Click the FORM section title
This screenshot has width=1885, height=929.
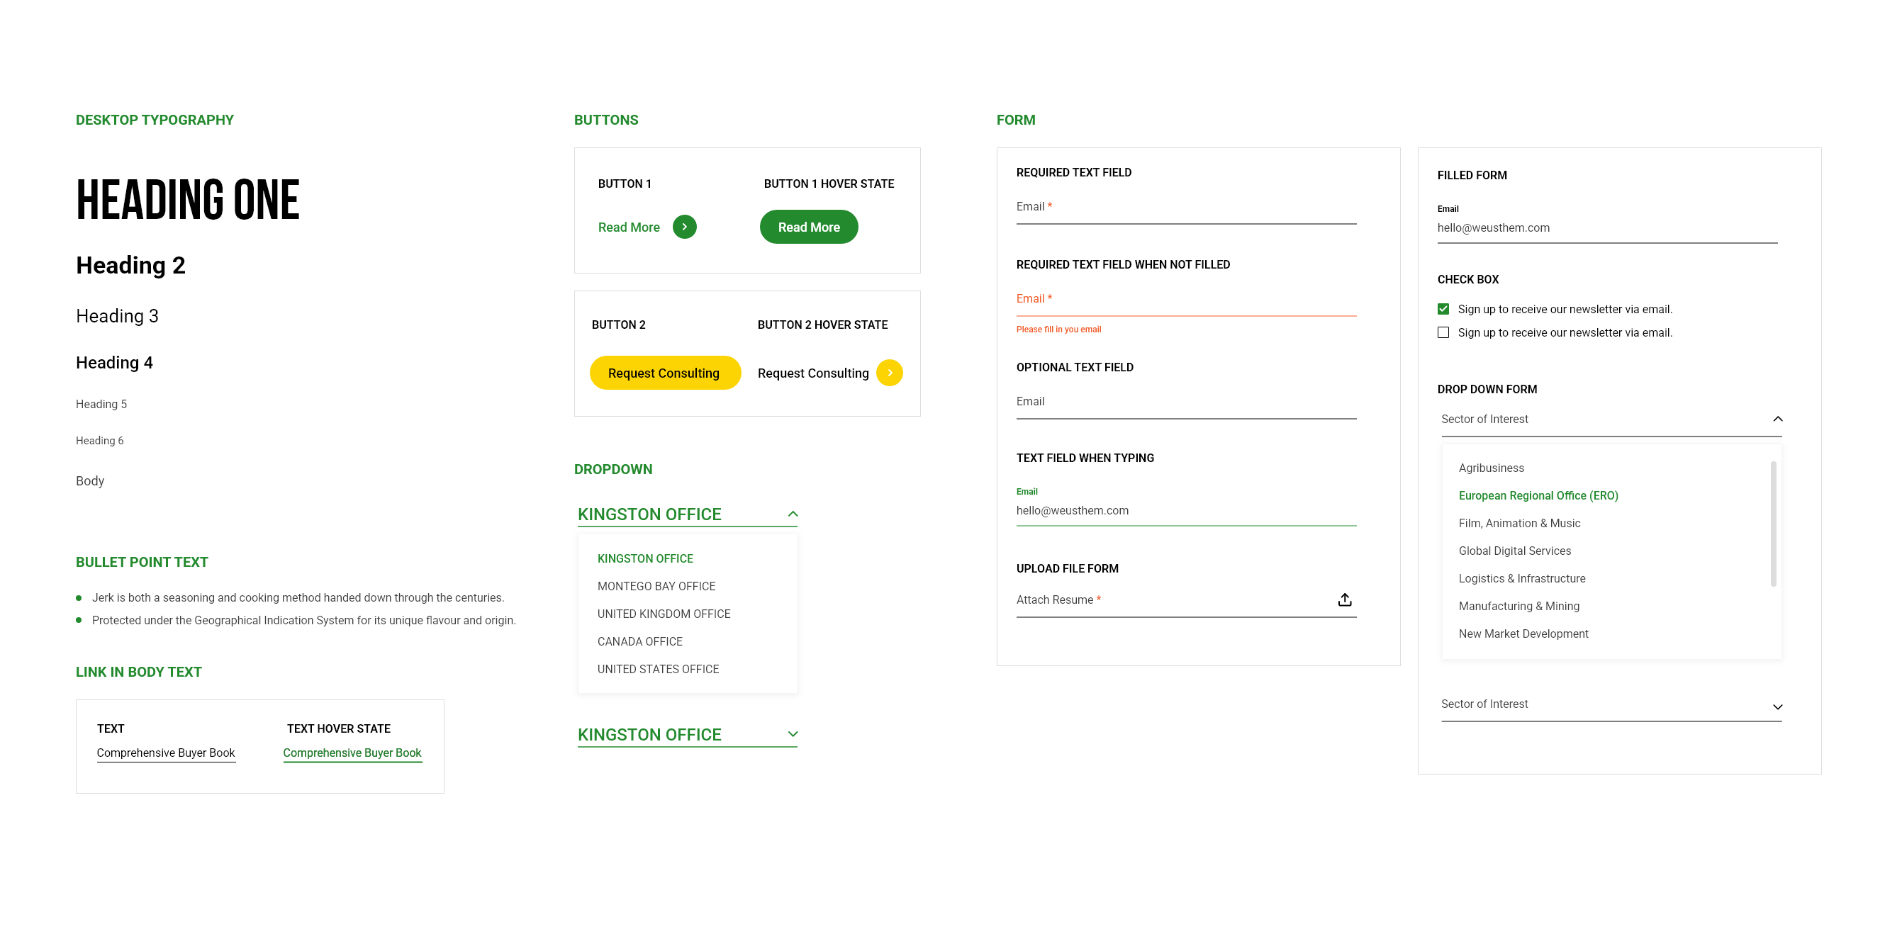pos(1016,120)
